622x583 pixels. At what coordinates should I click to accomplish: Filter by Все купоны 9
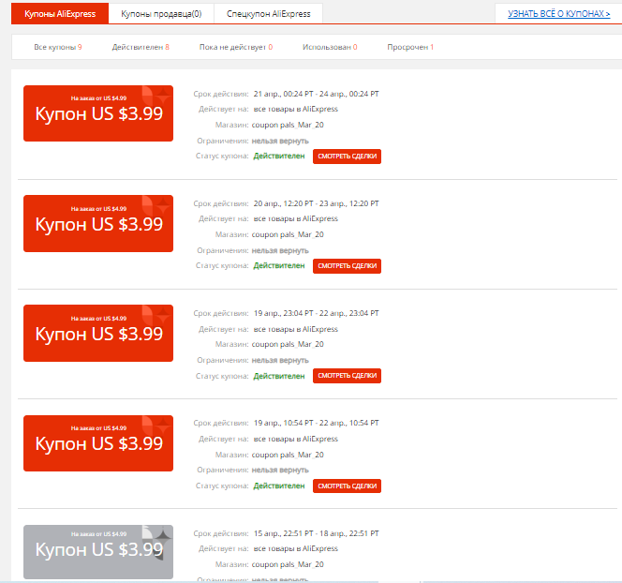coord(58,47)
